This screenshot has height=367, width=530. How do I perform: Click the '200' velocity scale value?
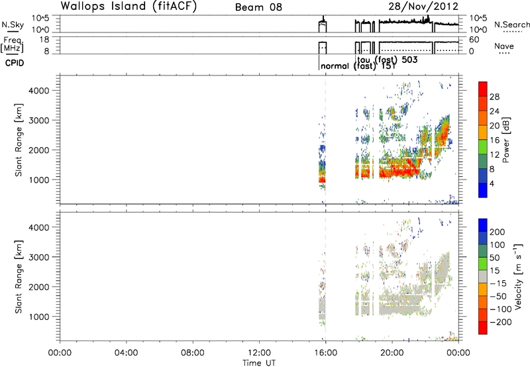click(498, 232)
